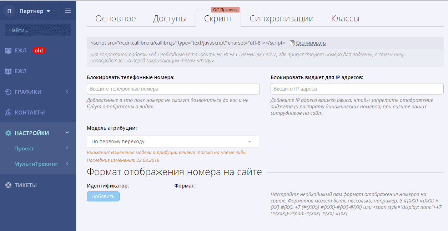This screenshot has height=231, width=448.
Task: Focus the phone number blocking field
Action: pos(173,89)
